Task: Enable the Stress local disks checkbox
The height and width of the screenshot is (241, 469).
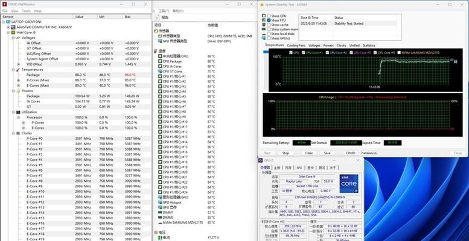Action: pyautogui.click(x=269, y=34)
